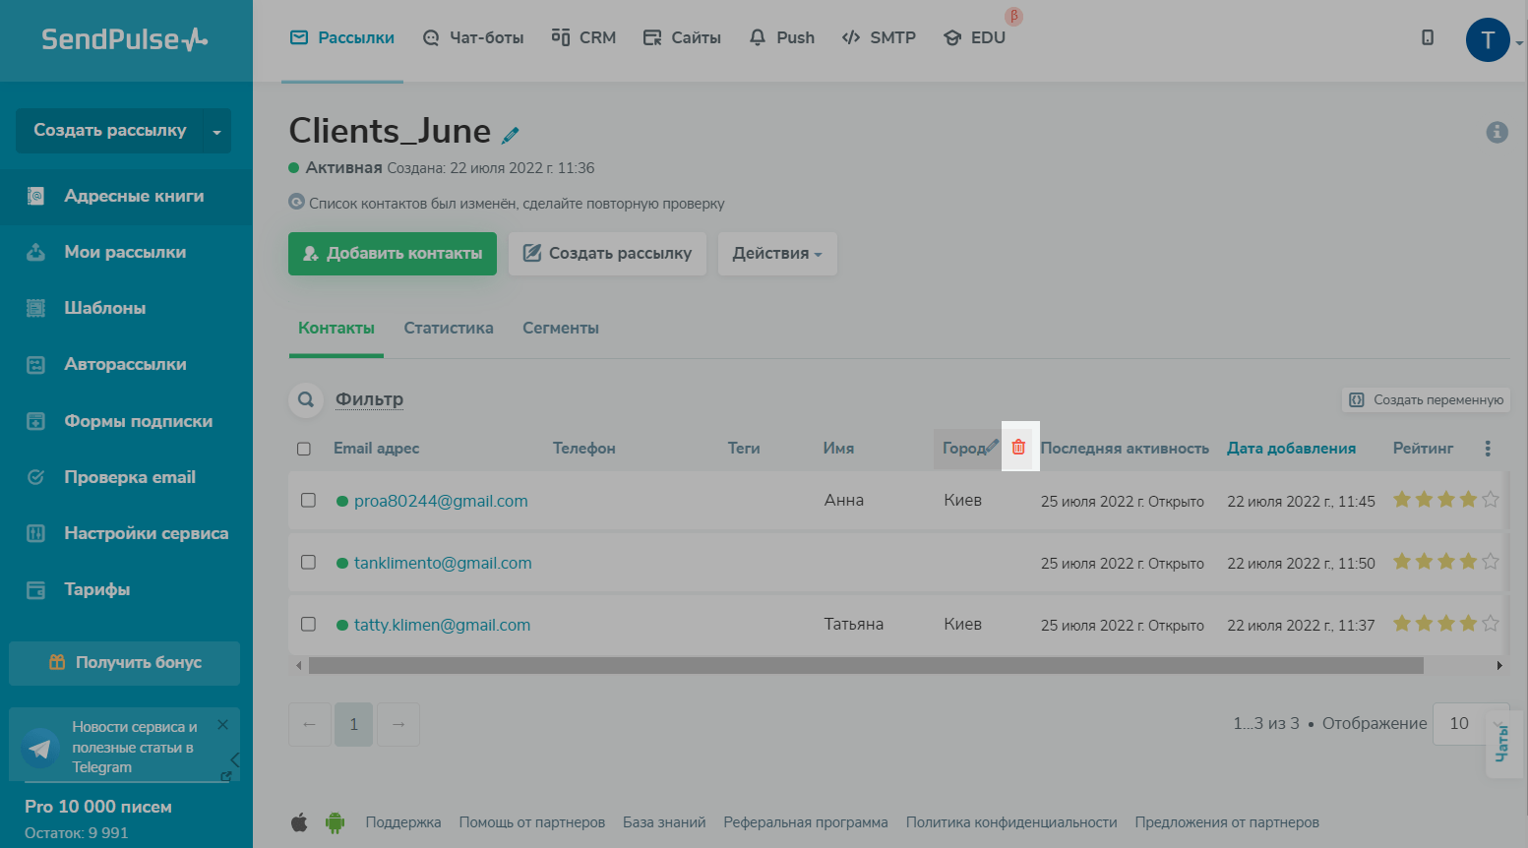This screenshot has height=848, width=1528.
Task: Click the star rating for tanklimento@gmail.com
Action: tap(1446, 562)
